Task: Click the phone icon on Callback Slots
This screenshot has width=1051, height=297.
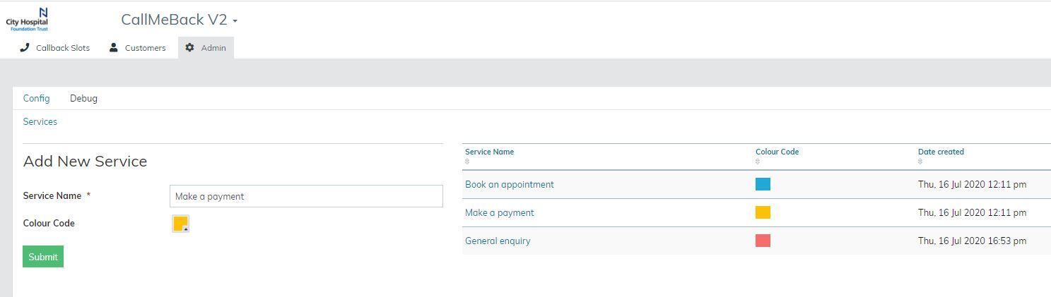Action: click(25, 47)
